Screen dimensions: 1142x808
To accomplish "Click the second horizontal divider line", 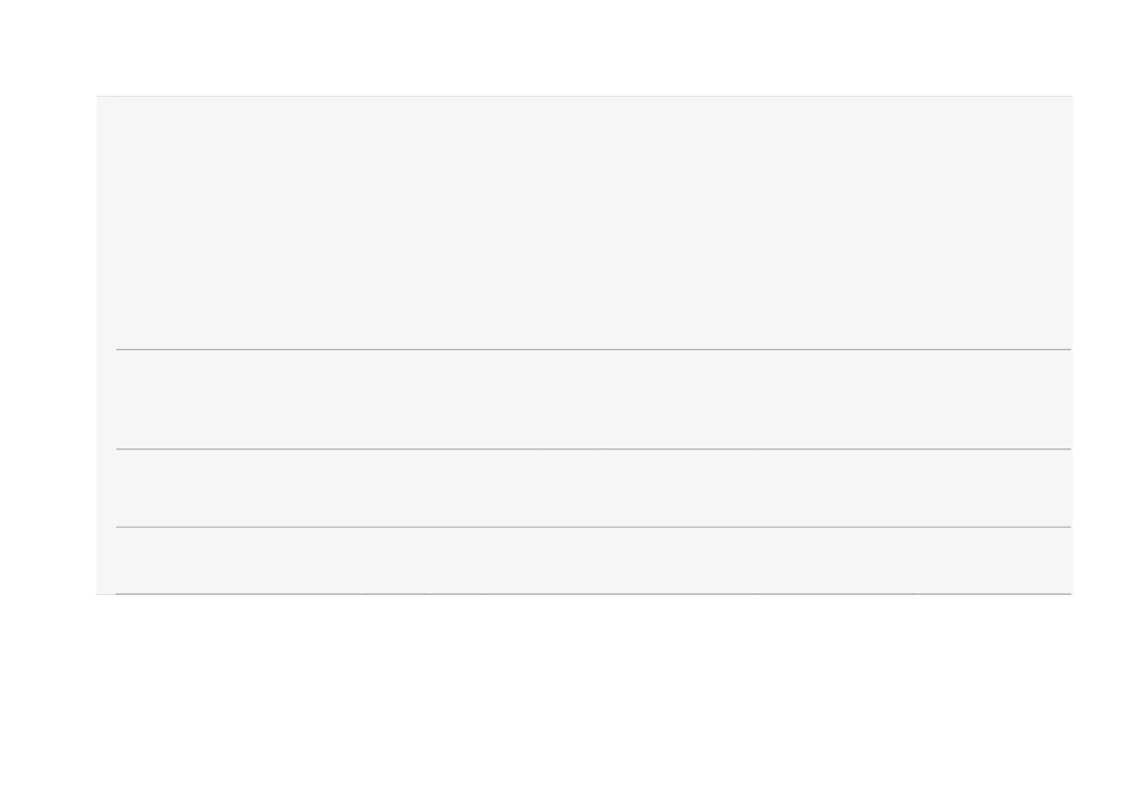I will 594,448.
